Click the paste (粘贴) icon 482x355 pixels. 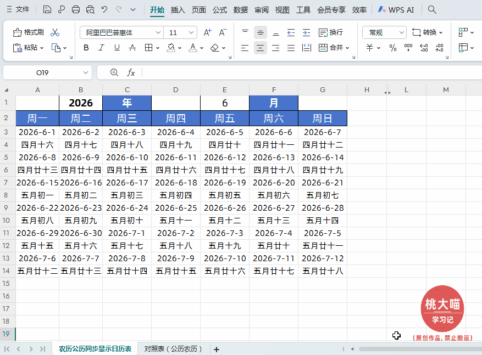[x=26, y=48]
